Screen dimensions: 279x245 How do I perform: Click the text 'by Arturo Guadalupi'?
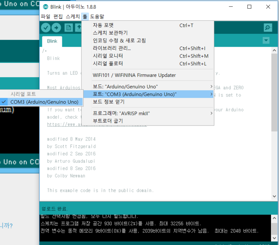tap(71, 161)
